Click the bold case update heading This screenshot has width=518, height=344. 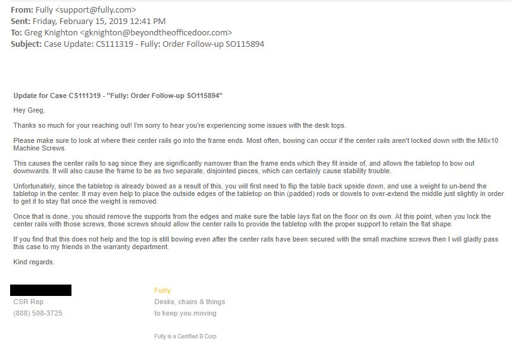click(x=118, y=95)
